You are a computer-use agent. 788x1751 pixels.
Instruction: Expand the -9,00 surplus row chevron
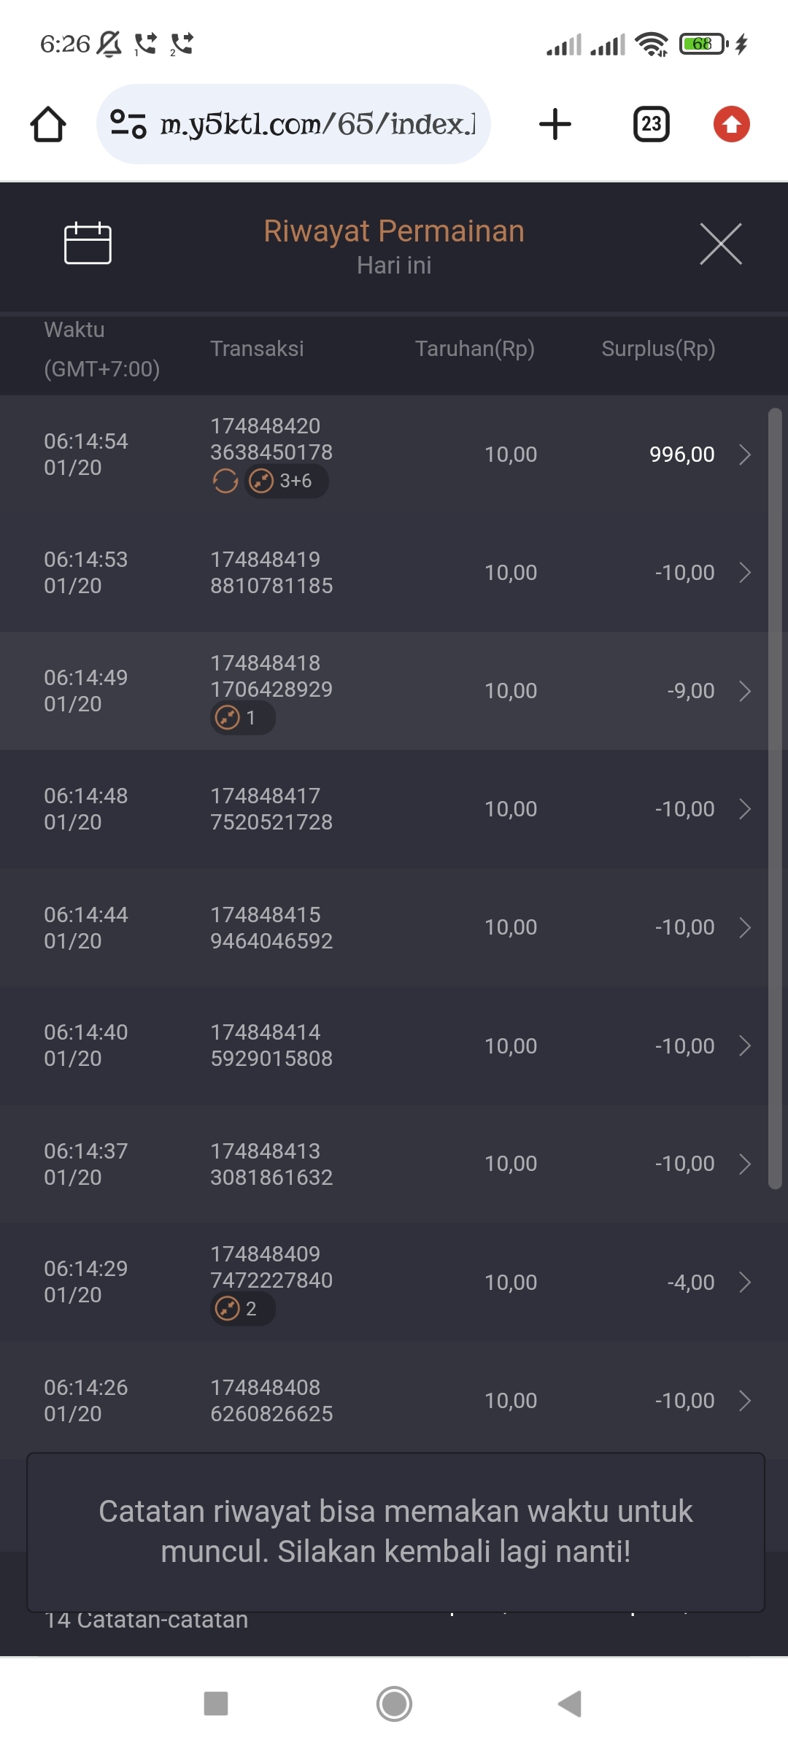745,691
